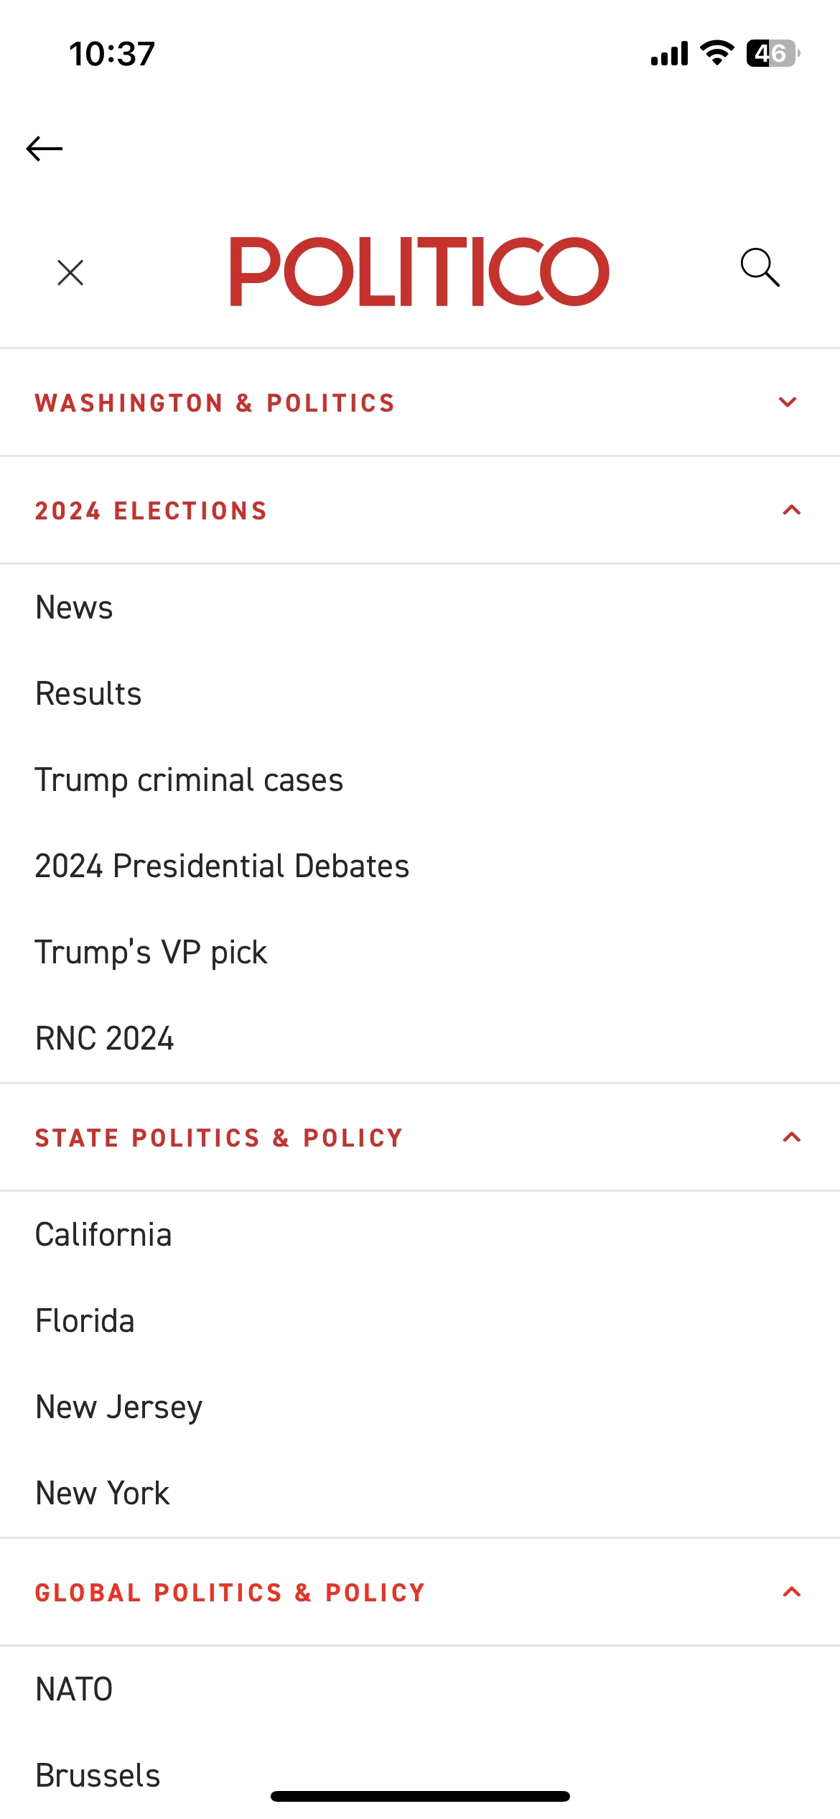Select NATO under Global Politics

pos(75,1690)
